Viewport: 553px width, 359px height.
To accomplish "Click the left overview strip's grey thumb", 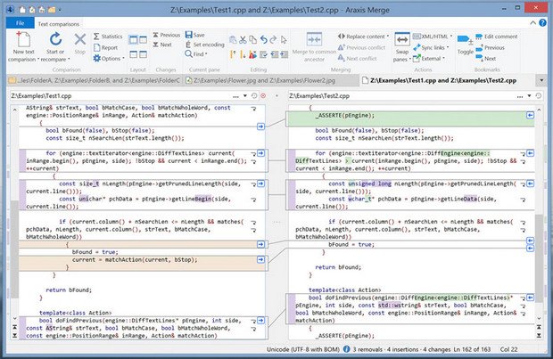I will [x=14, y=249].
